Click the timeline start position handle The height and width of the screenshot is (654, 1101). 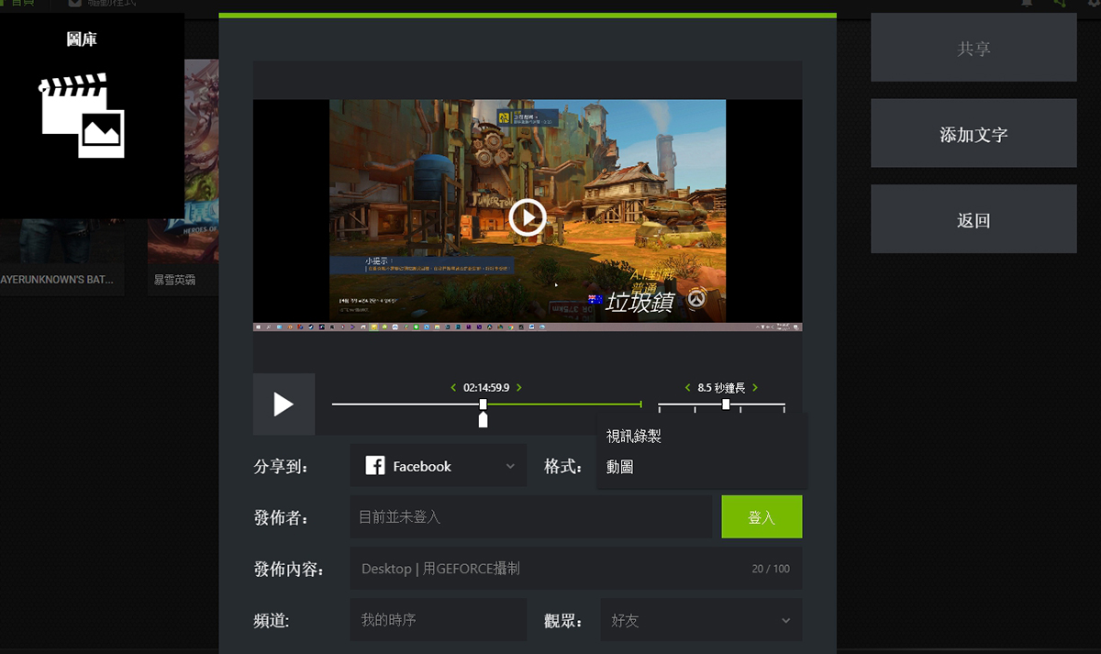[x=483, y=405]
